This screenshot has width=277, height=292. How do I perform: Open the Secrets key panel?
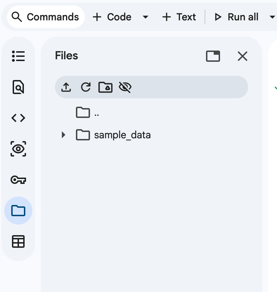pyautogui.click(x=18, y=180)
